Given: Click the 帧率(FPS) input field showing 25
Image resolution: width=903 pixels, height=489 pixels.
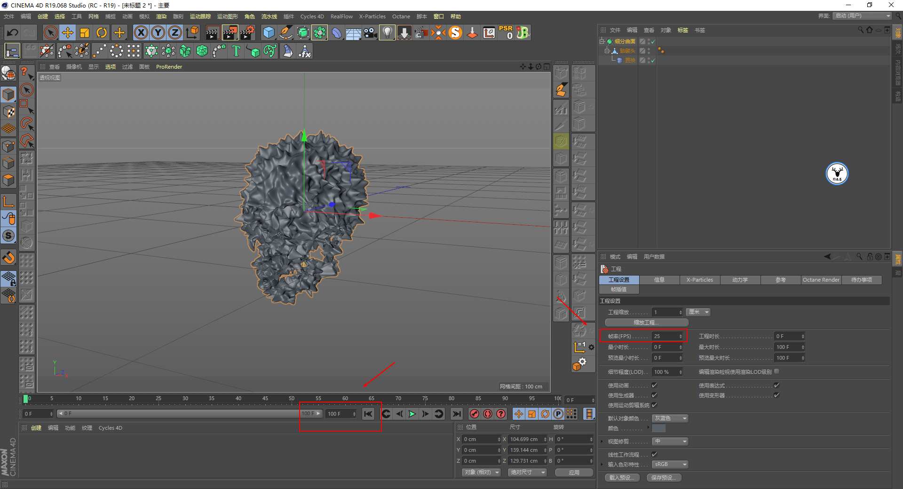Looking at the screenshot, I should 667,336.
